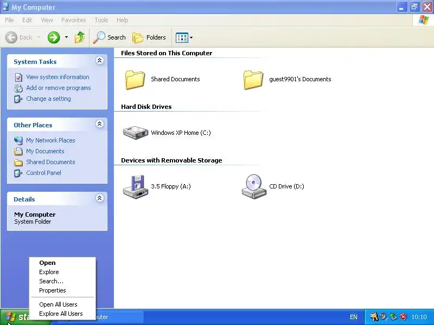Select the Shared Documents folder icon
This screenshot has height=325, width=434.
point(135,80)
